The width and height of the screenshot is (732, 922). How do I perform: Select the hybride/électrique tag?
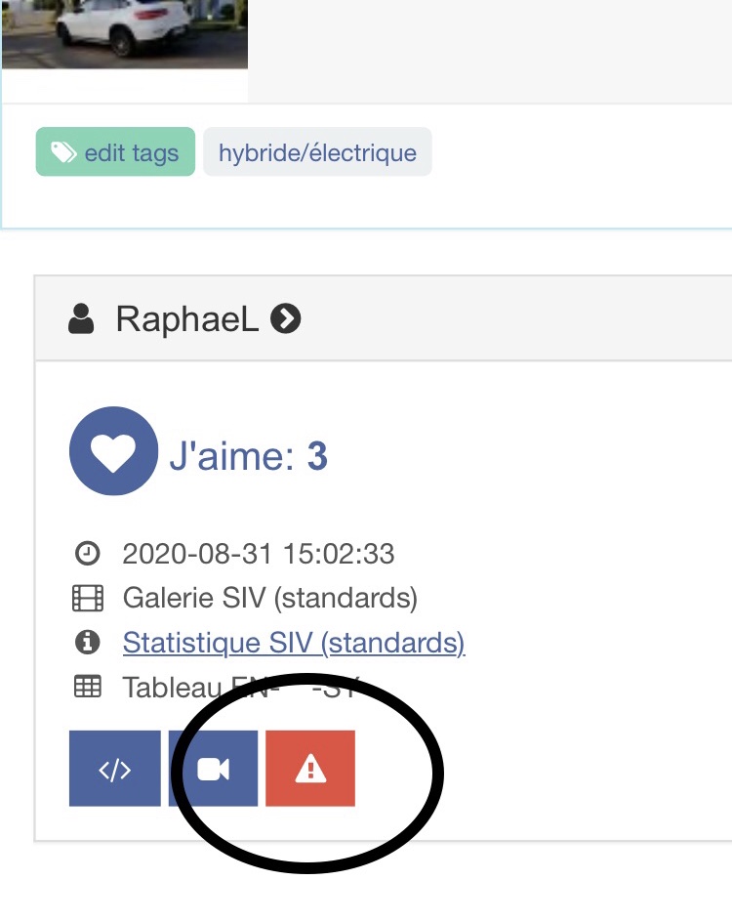(317, 153)
